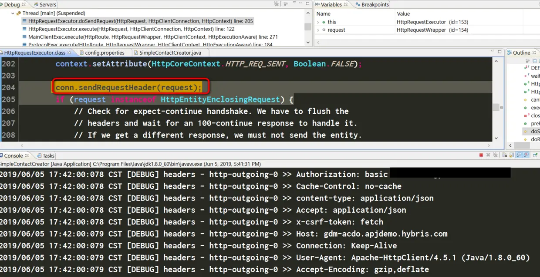The width and height of the screenshot is (540, 277).
Task: Minimize the Debug view panel
Action: point(300,2)
